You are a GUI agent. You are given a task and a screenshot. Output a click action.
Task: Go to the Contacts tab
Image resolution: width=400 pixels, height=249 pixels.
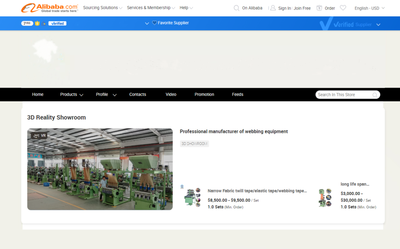click(138, 94)
